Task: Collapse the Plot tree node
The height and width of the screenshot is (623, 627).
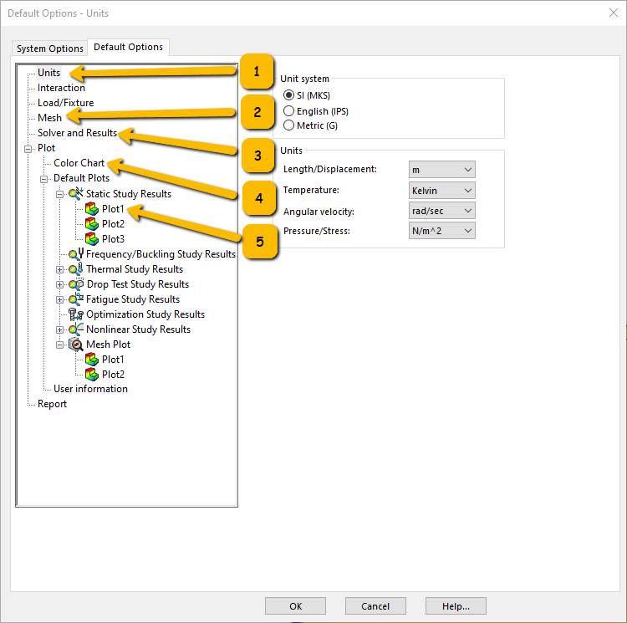Action: [28, 149]
